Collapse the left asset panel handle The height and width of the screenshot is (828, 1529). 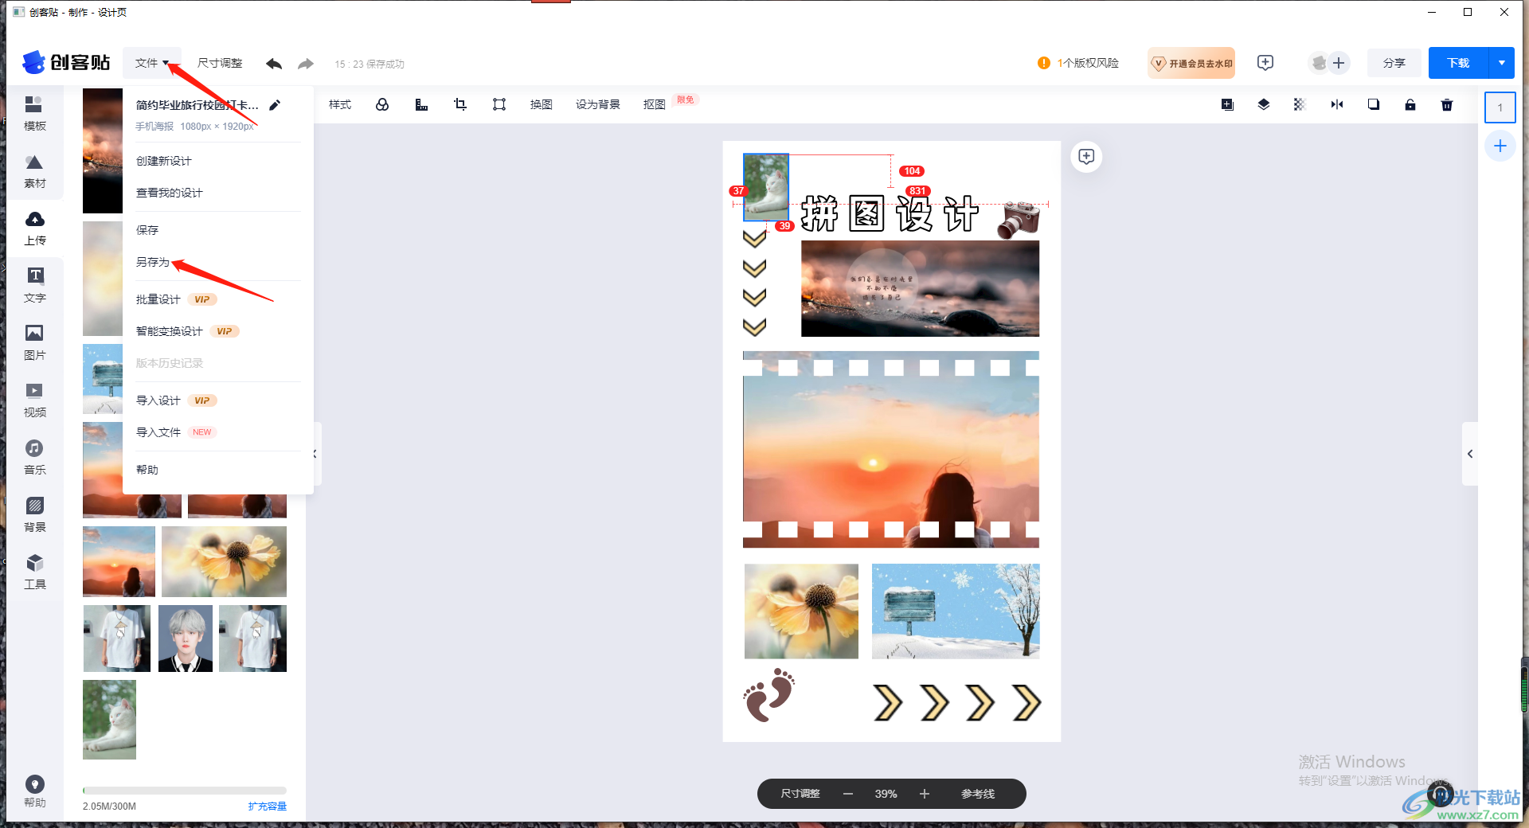click(316, 454)
